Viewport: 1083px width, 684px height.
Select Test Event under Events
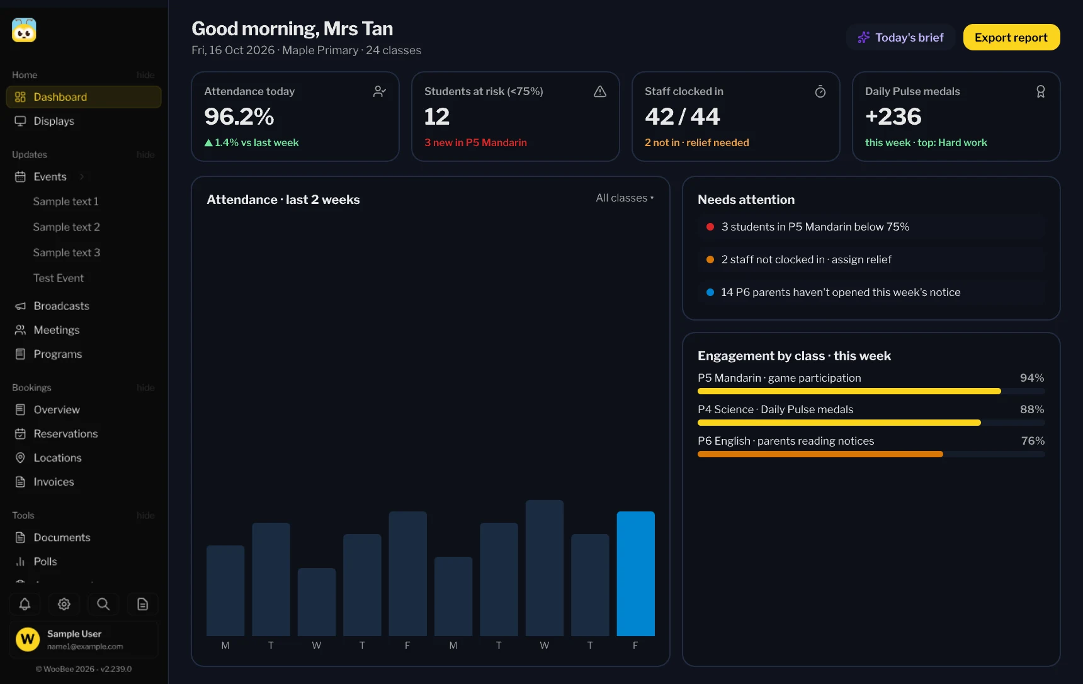pos(59,278)
